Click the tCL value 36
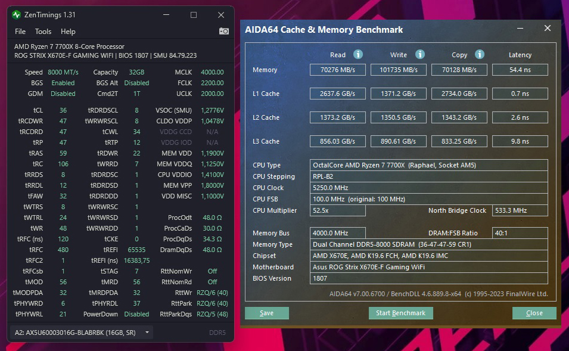Viewport: 569px width, 351px height. [x=63, y=110]
